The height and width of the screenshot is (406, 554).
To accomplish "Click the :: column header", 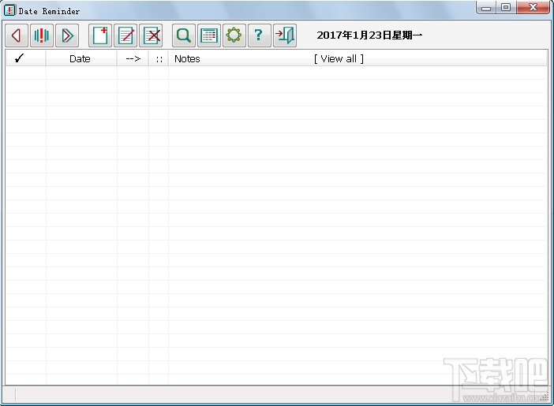I will 159,58.
